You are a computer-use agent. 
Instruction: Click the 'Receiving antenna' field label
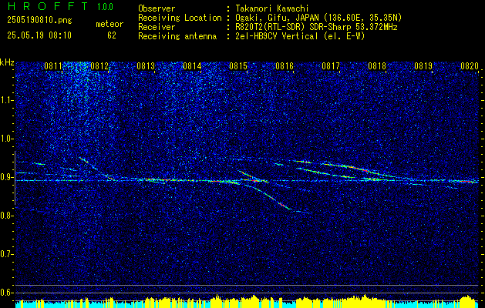[177, 36]
